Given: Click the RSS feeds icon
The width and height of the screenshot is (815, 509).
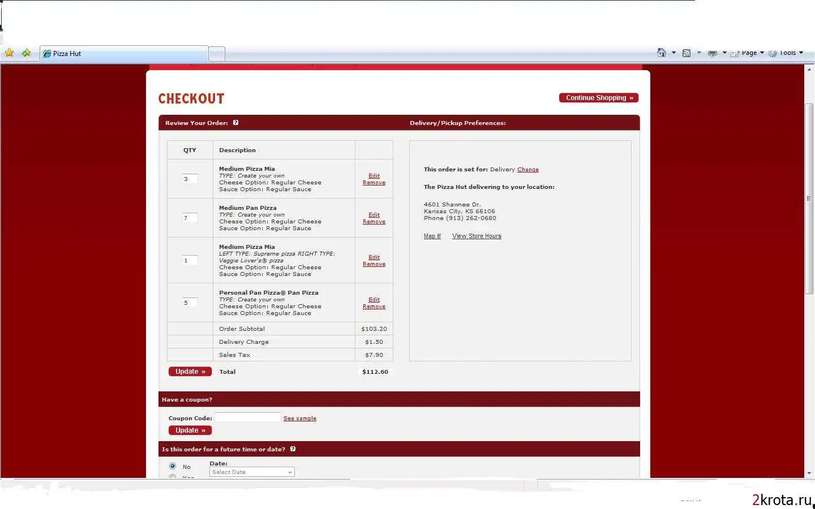Looking at the screenshot, I should click(x=686, y=53).
